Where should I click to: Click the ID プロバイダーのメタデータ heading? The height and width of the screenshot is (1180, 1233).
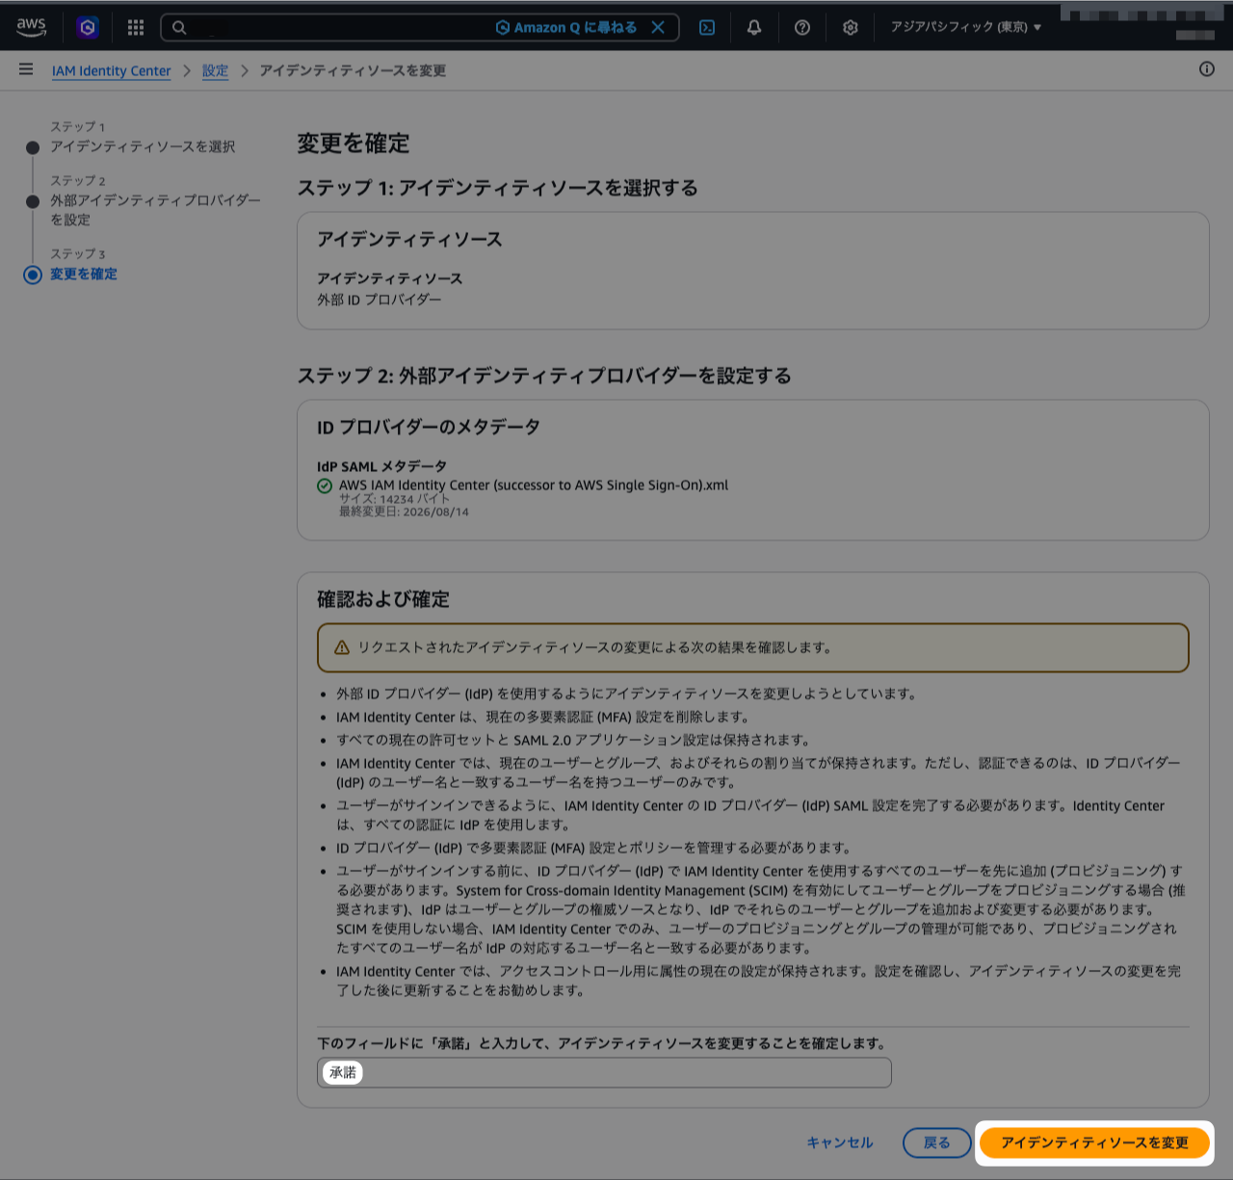coord(429,427)
